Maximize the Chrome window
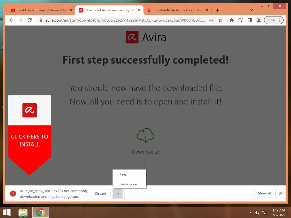The width and height of the screenshot is (291, 218). 270,6
